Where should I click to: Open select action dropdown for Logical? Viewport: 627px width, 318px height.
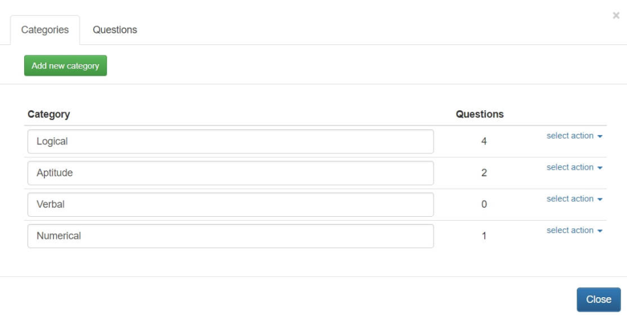(x=574, y=136)
